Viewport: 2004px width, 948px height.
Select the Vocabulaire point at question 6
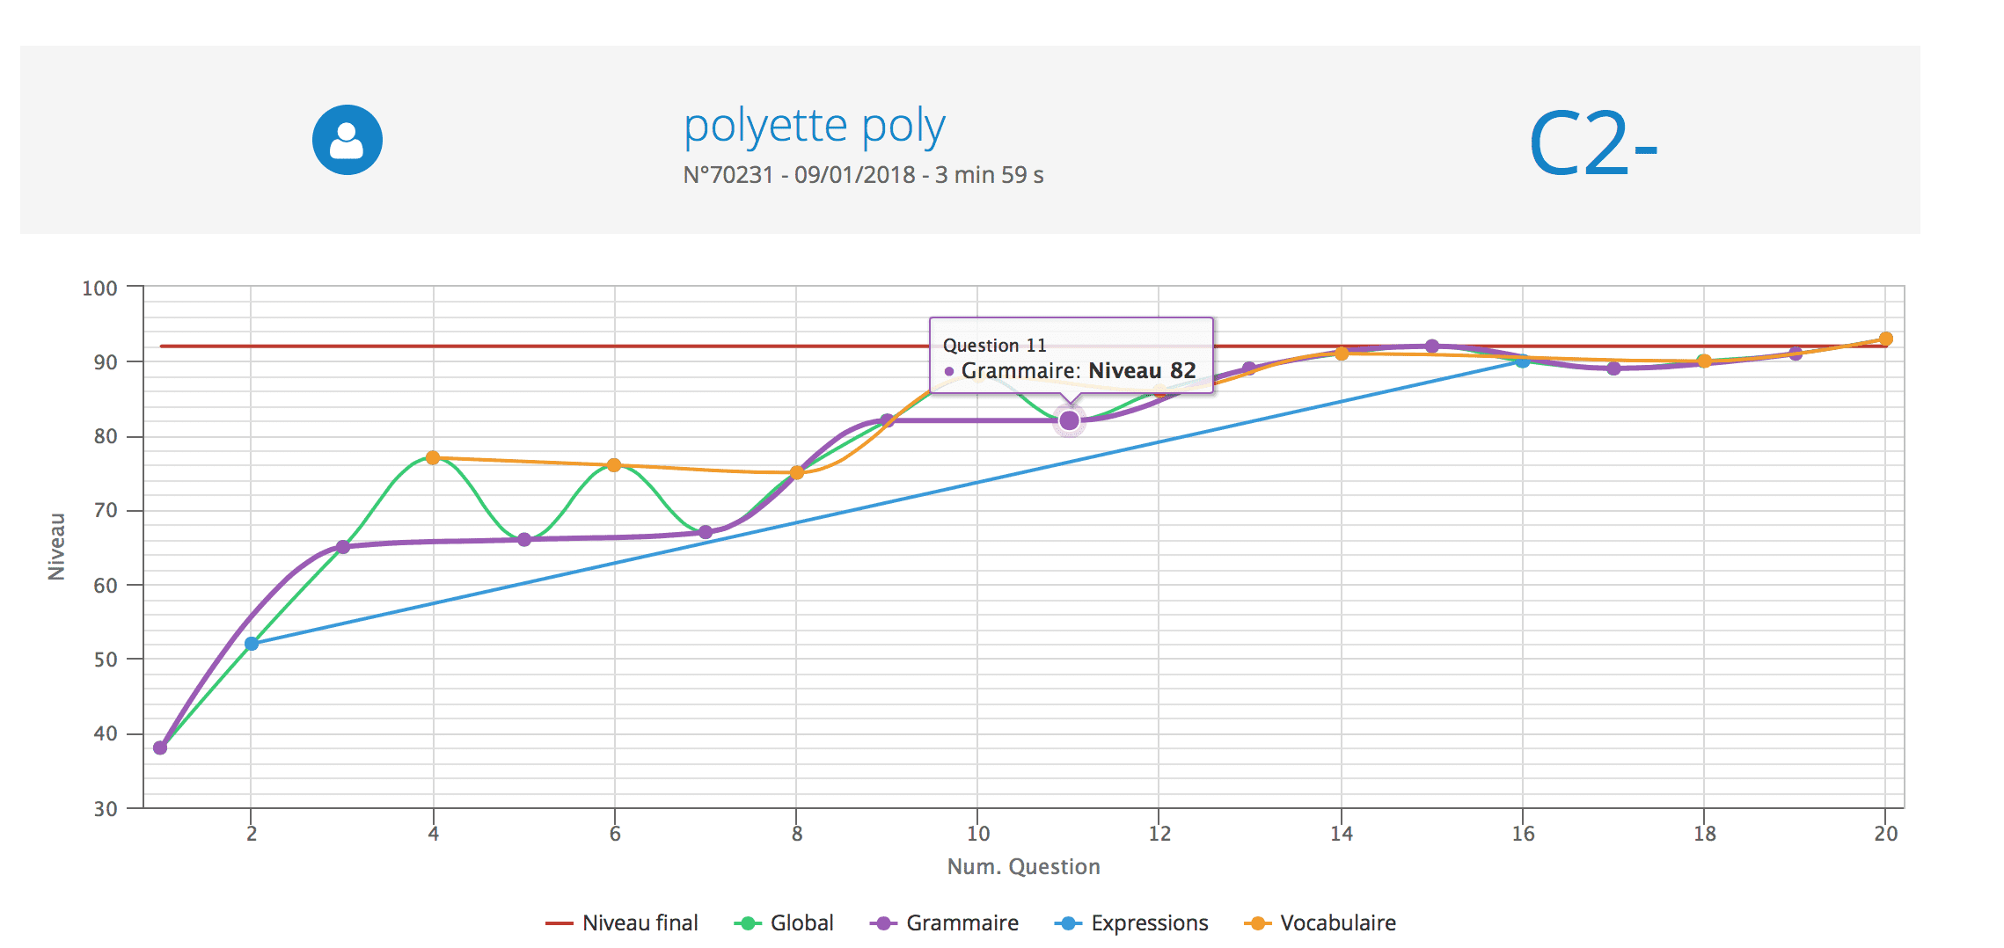pyautogui.click(x=614, y=465)
